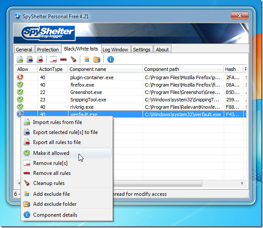Choose Export selected rule[s] to file

click(x=67, y=132)
